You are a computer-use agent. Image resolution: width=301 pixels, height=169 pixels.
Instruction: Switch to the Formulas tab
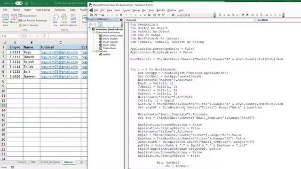[60, 9]
